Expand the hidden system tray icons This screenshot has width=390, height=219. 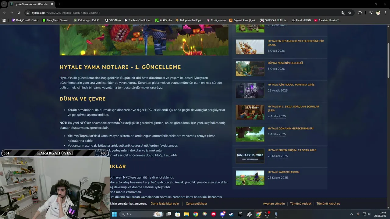point(351,214)
